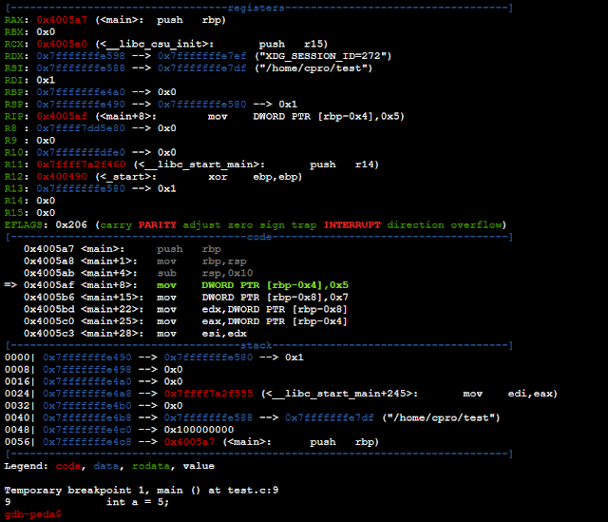Viewport: 608px width, 522px height.
Task: Click R10 address 0x7fffffffdfe0
Action: (81, 152)
